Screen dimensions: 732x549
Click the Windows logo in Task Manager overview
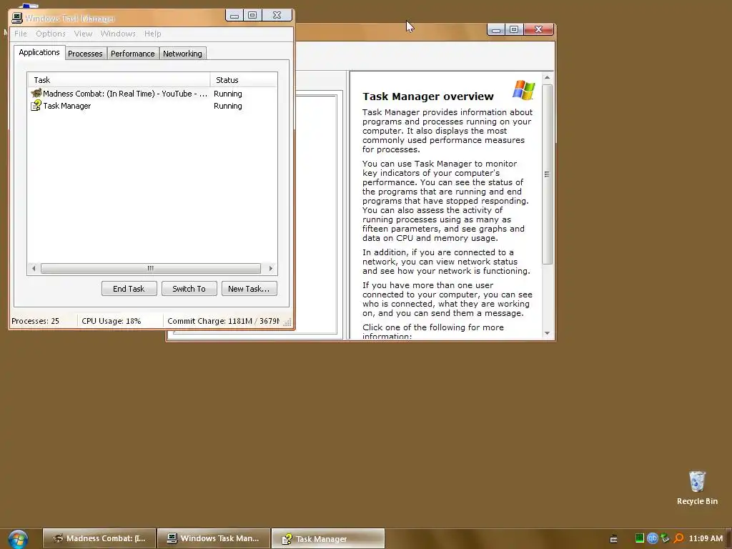(x=524, y=90)
